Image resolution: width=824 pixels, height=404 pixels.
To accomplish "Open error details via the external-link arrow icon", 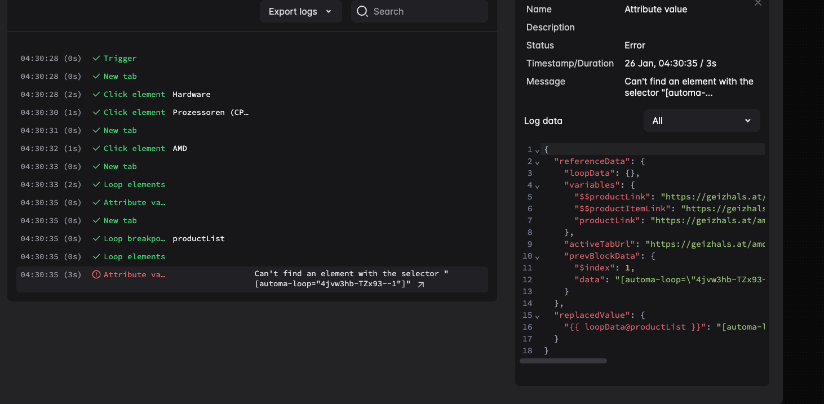I will point(420,285).
